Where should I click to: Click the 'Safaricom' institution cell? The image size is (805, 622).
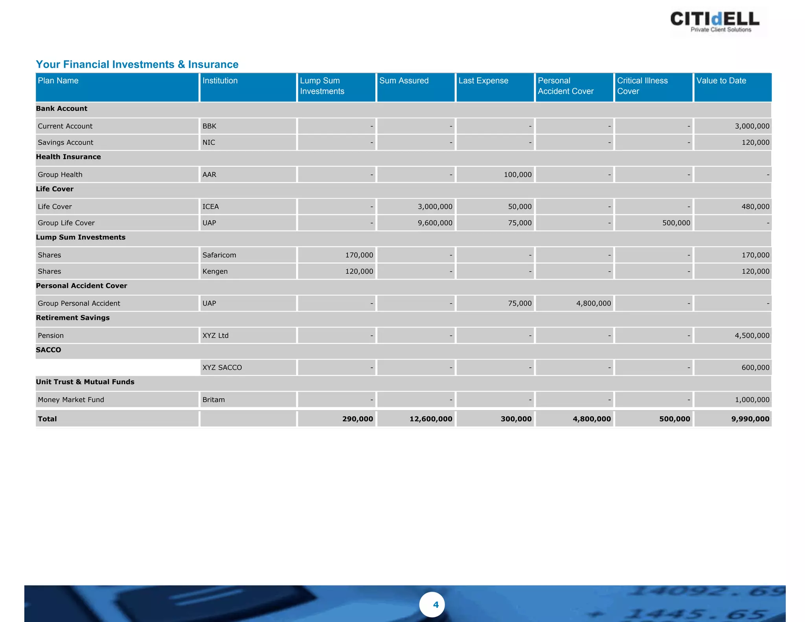click(x=248, y=255)
